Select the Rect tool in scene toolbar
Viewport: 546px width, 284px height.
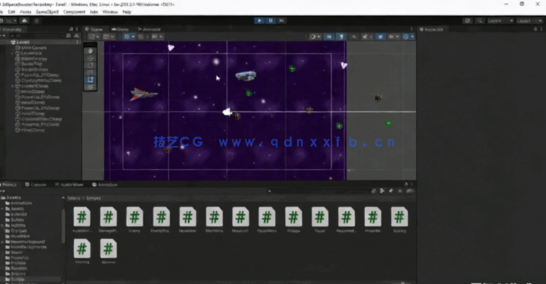click(90, 80)
